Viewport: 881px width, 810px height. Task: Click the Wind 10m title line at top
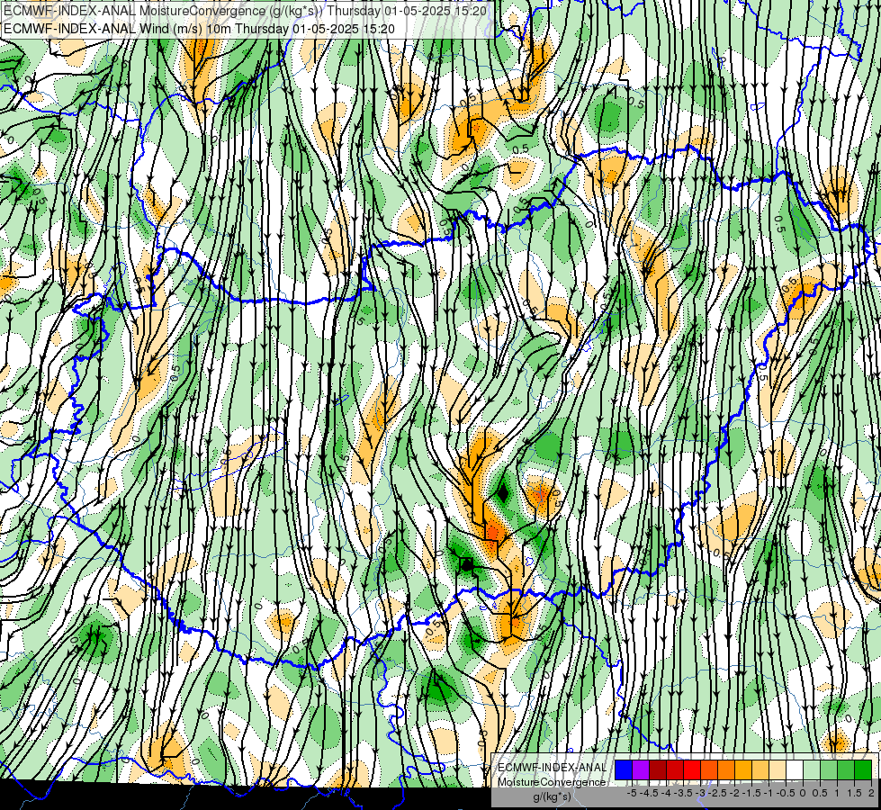tap(199, 29)
